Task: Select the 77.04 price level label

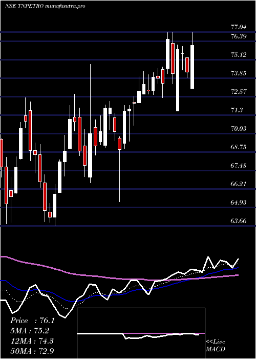Action: pos(239,27)
